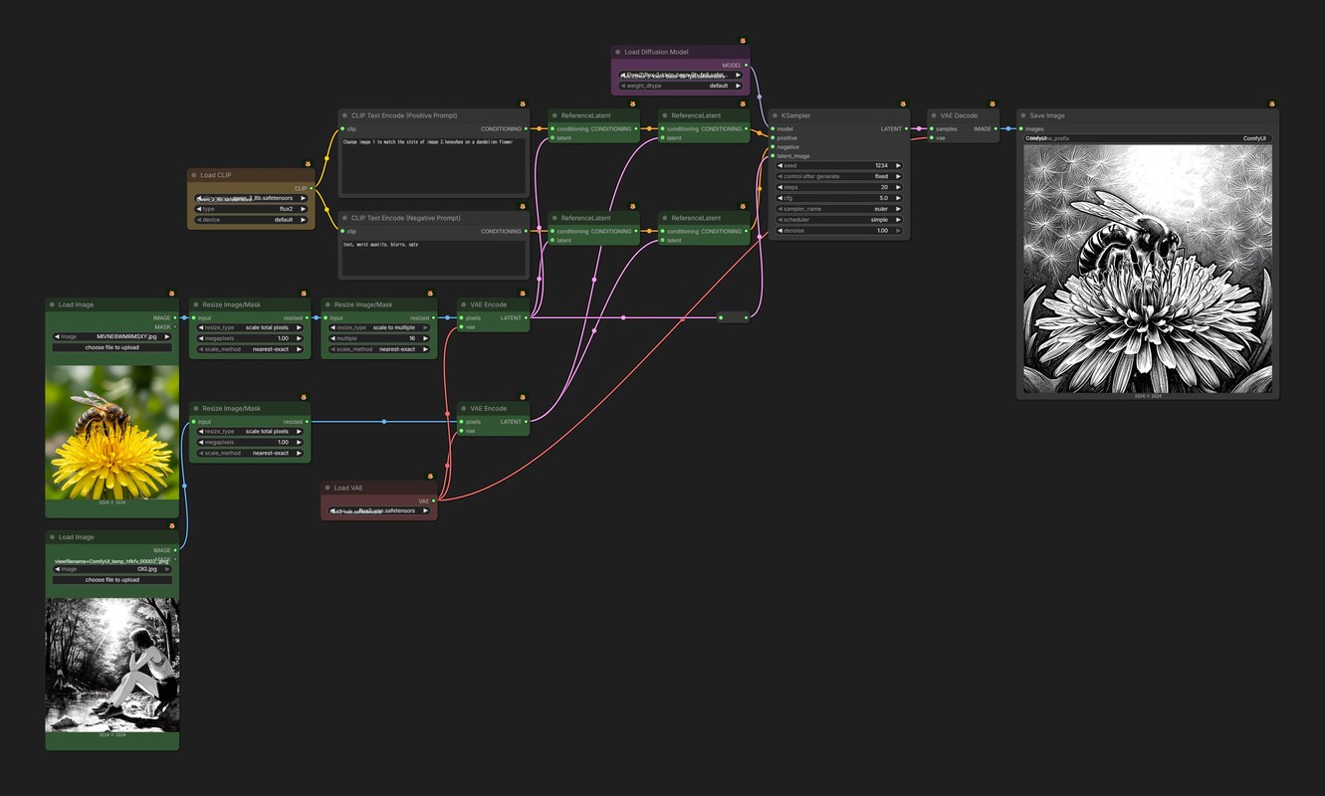Click the fox badge above Save Image node
This screenshot has width=1325, height=796.
pyautogui.click(x=1272, y=102)
